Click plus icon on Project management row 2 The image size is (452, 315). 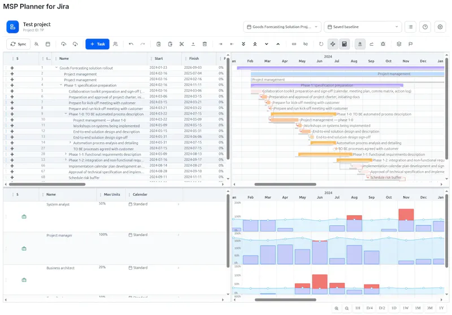12,74
